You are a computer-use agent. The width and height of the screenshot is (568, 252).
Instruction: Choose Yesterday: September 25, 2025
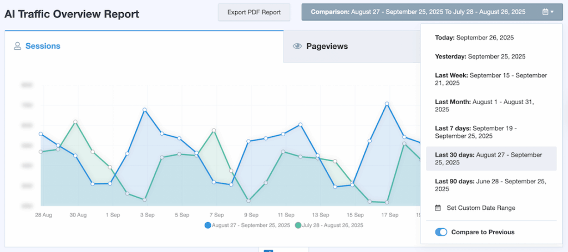480,56
